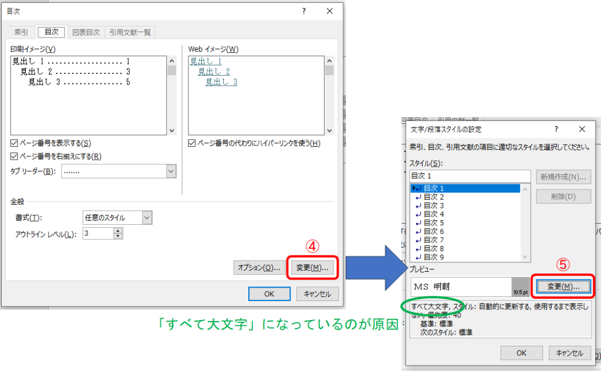Select the 引用文献一覧 tab
601x371 pixels.
tap(131, 32)
